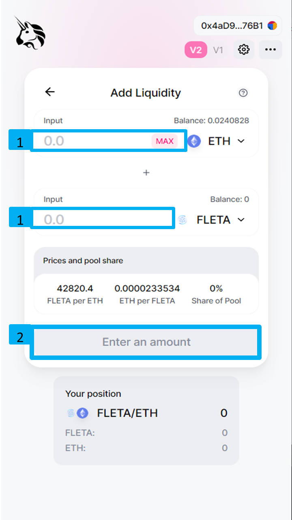Expand the FLETA token dropdown arrow
292x520 pixels.
241,220
